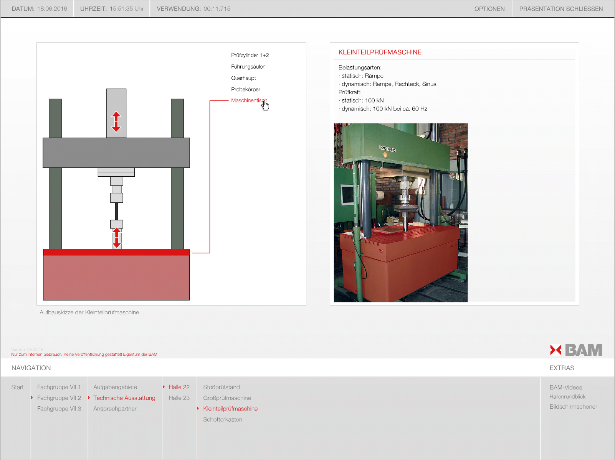Select the red Maschinentisch bar in sketch
This screenshot has width=615, height=460.
pyautogui.click(x=116, y=252)
